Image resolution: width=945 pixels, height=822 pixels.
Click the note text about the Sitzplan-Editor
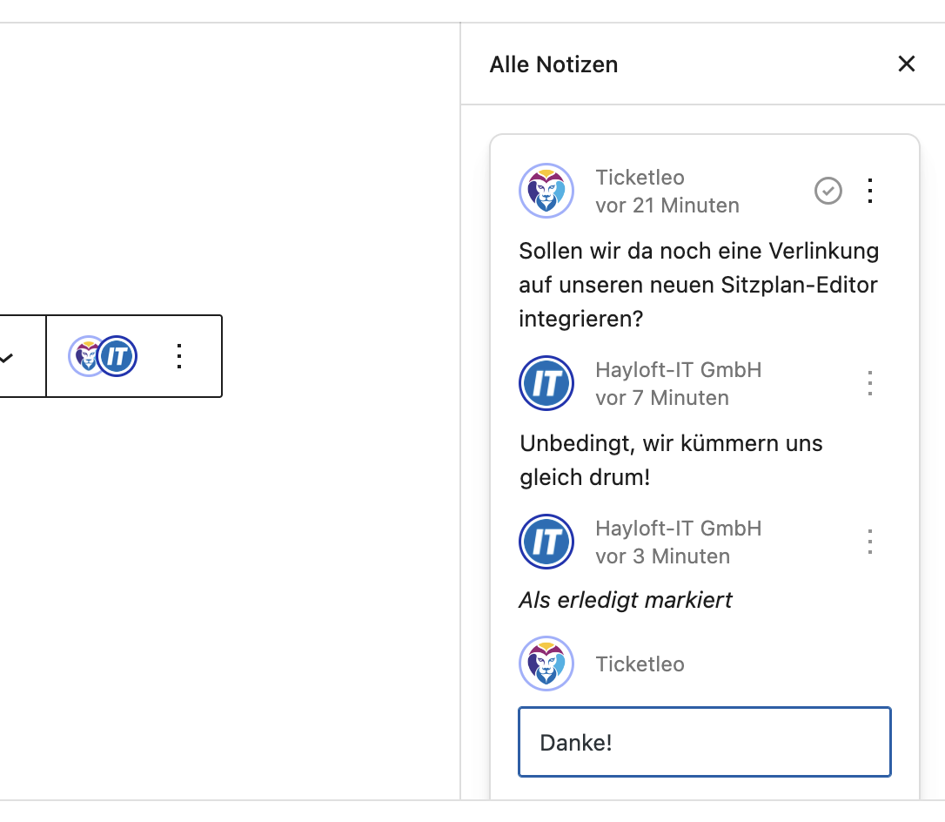699,285
